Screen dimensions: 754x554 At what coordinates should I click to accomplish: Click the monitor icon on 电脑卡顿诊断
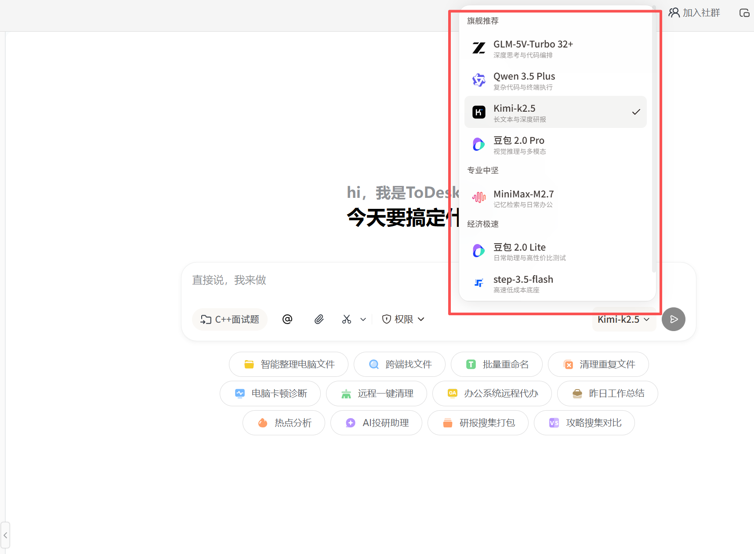pyautogui.click(x=240, y=394)
